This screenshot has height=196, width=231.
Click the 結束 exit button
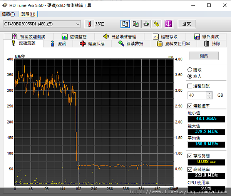tap(187, 24)
